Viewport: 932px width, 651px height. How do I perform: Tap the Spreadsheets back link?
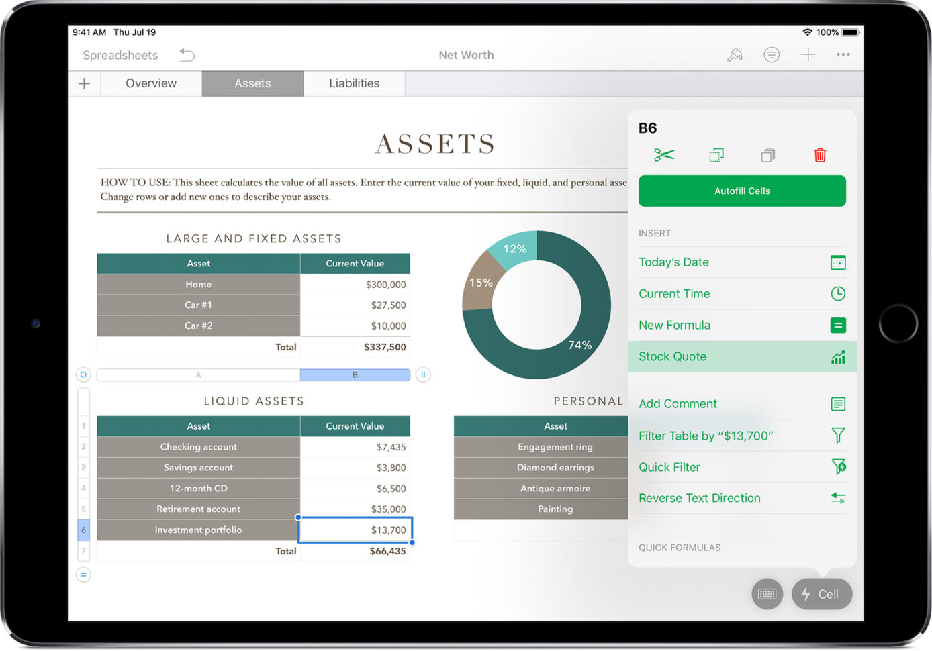tap(120, 54)
